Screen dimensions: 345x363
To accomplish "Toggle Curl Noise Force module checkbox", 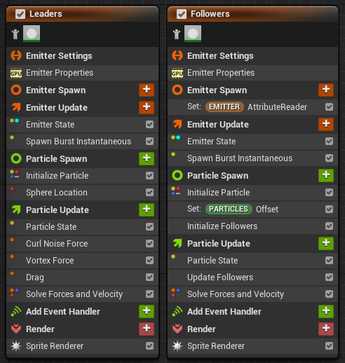I will click(x=149, y=244).
